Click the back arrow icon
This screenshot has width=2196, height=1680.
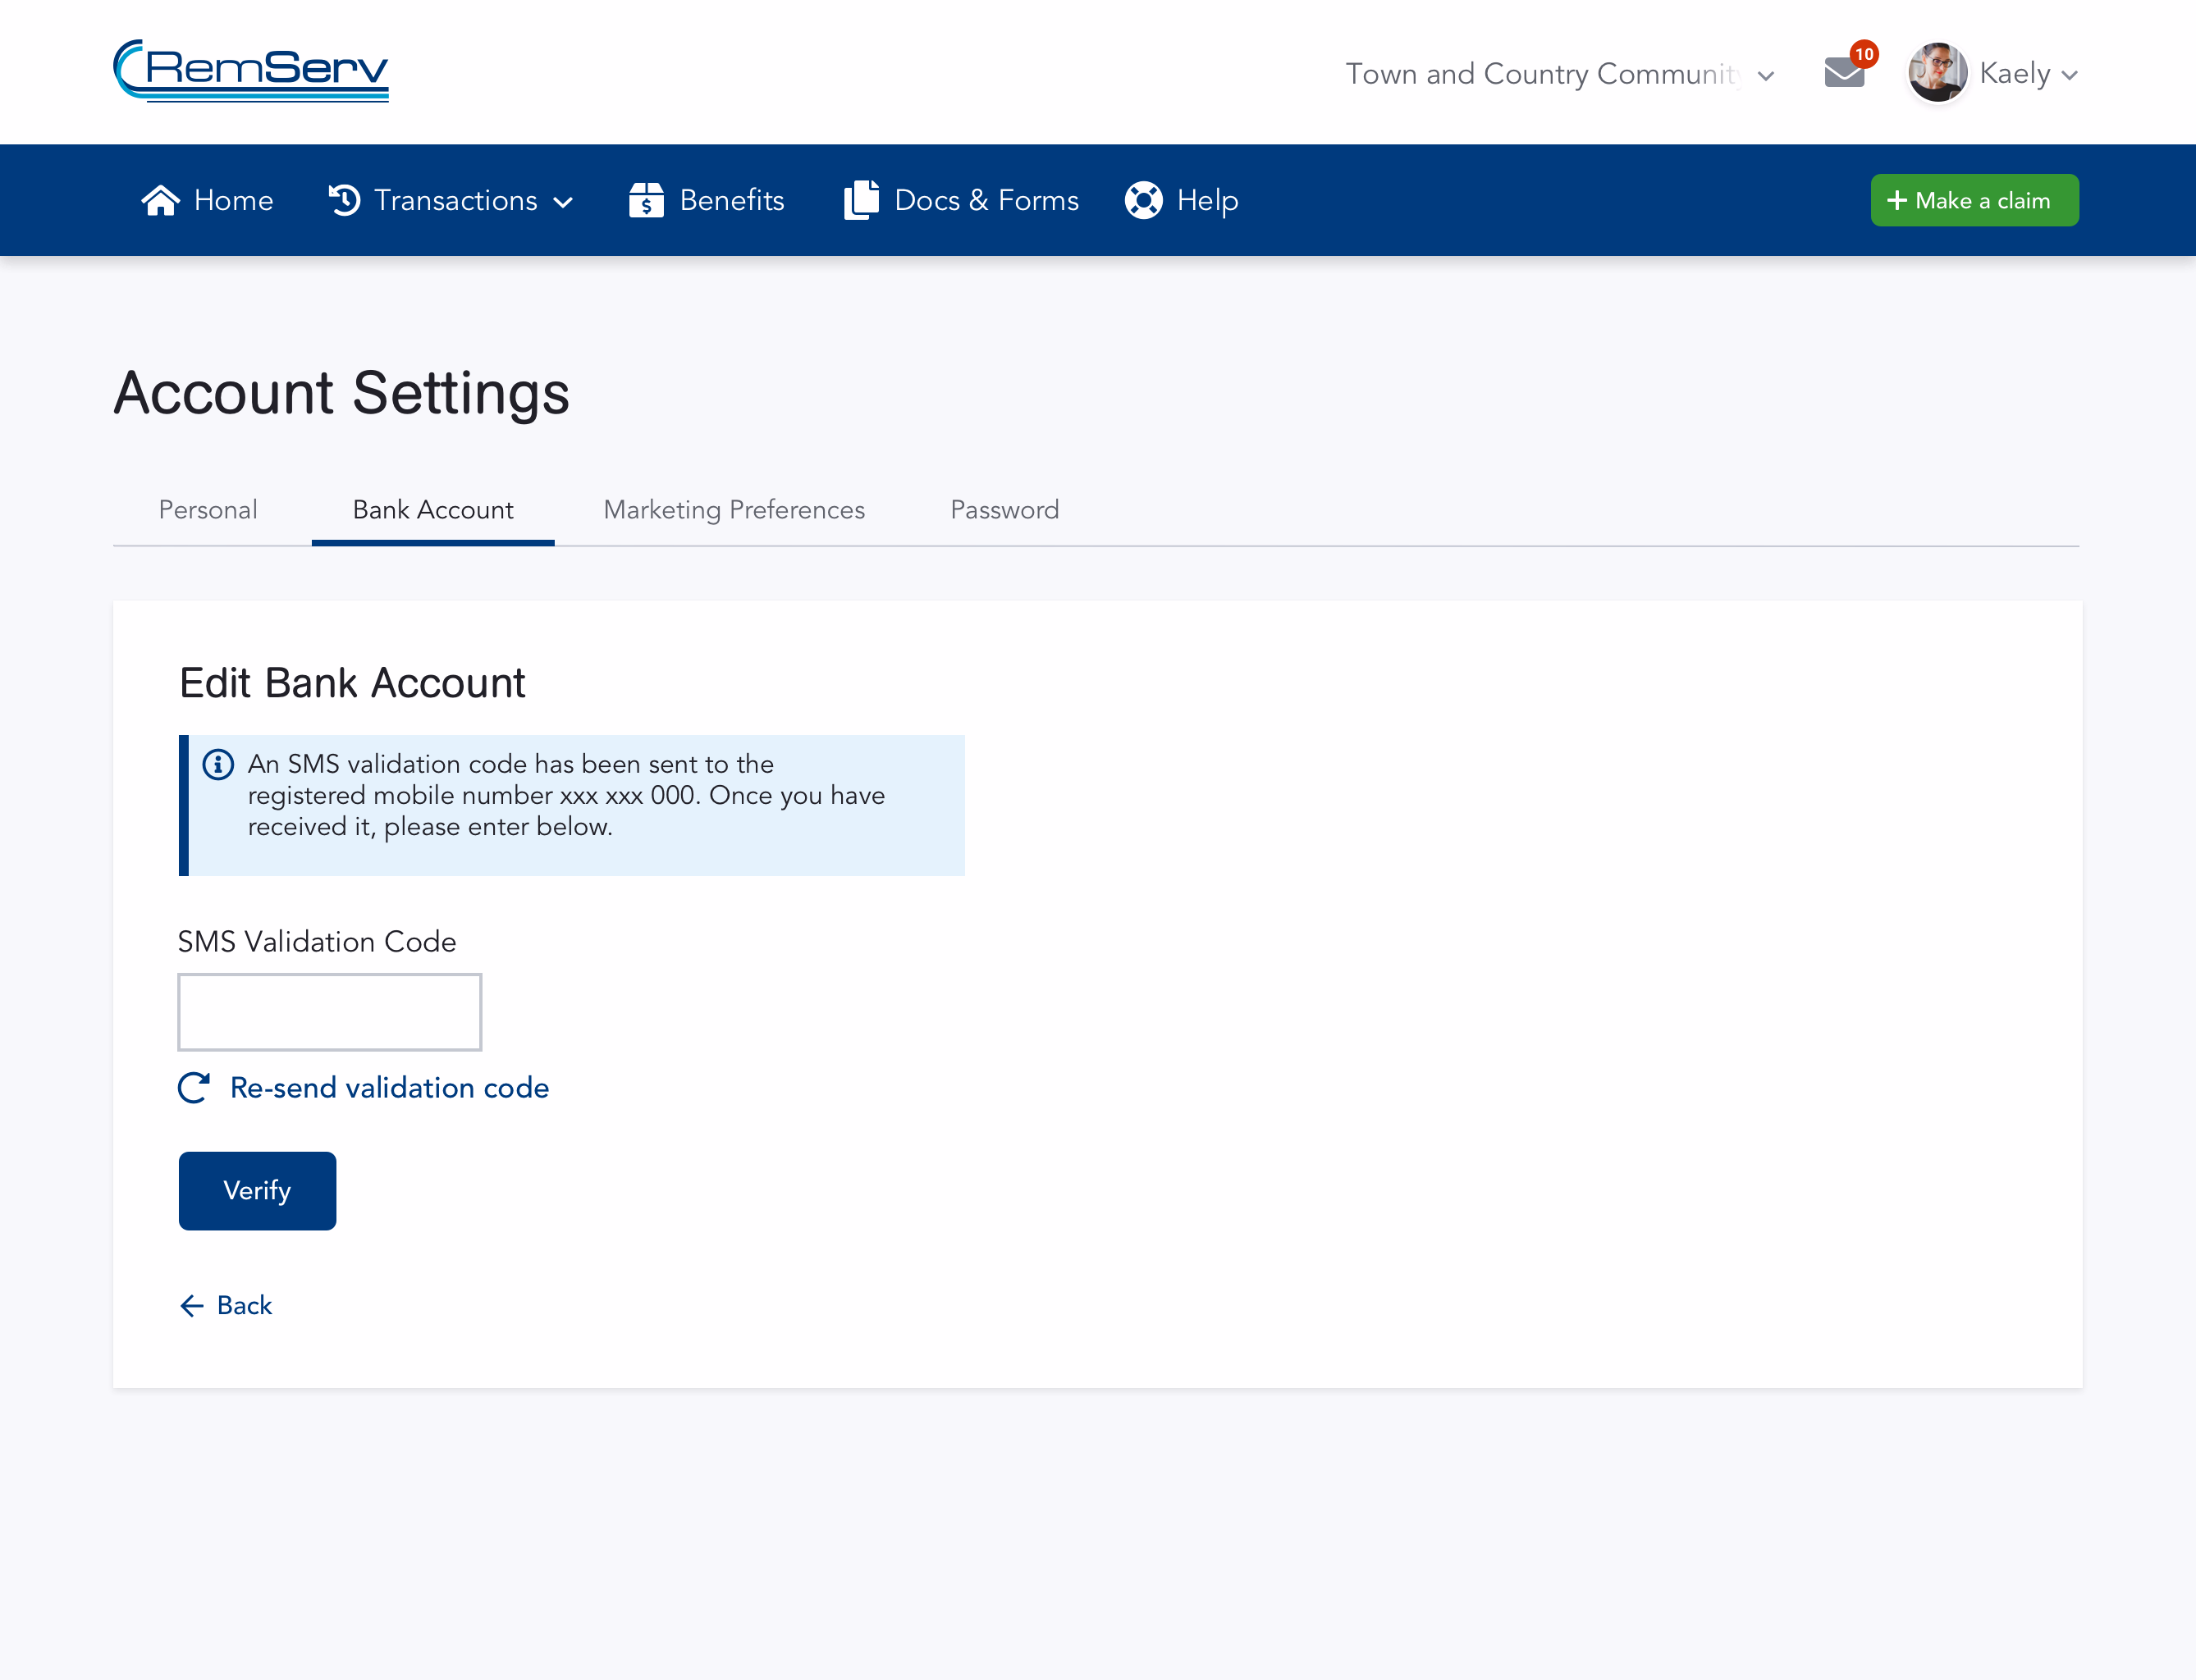pyautogui.click(x=192, y=1306)
